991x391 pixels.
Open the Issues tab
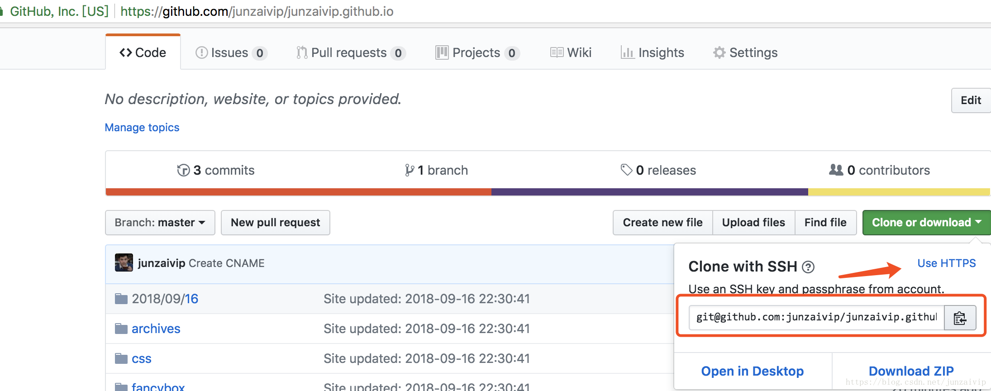(x=231, y=52)
